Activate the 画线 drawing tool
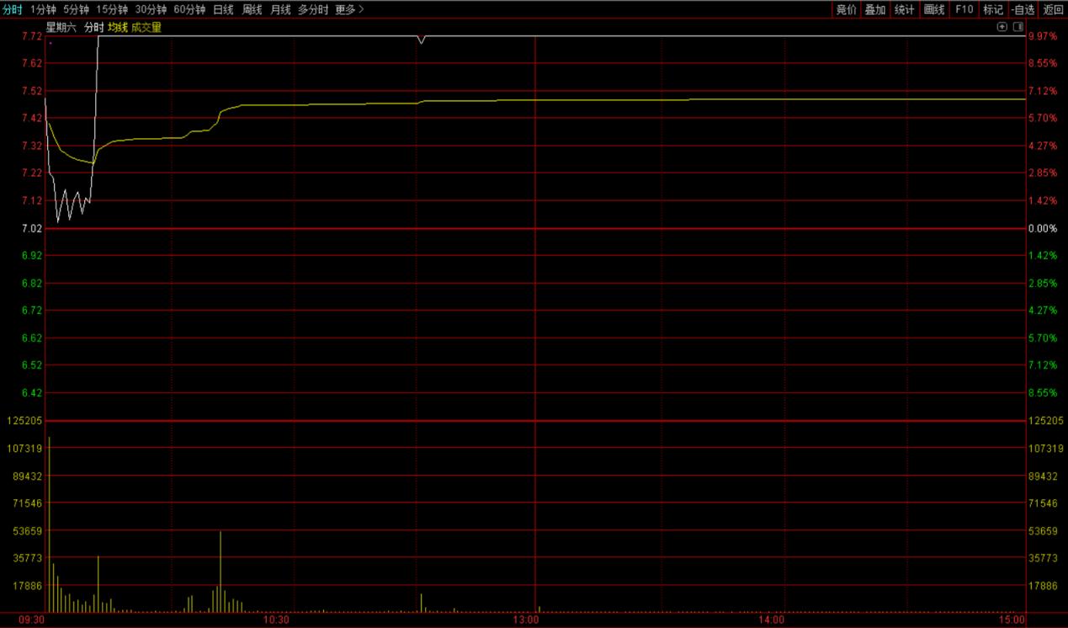Viewport: 1068px width, 628px height. [x=934, y=9]
